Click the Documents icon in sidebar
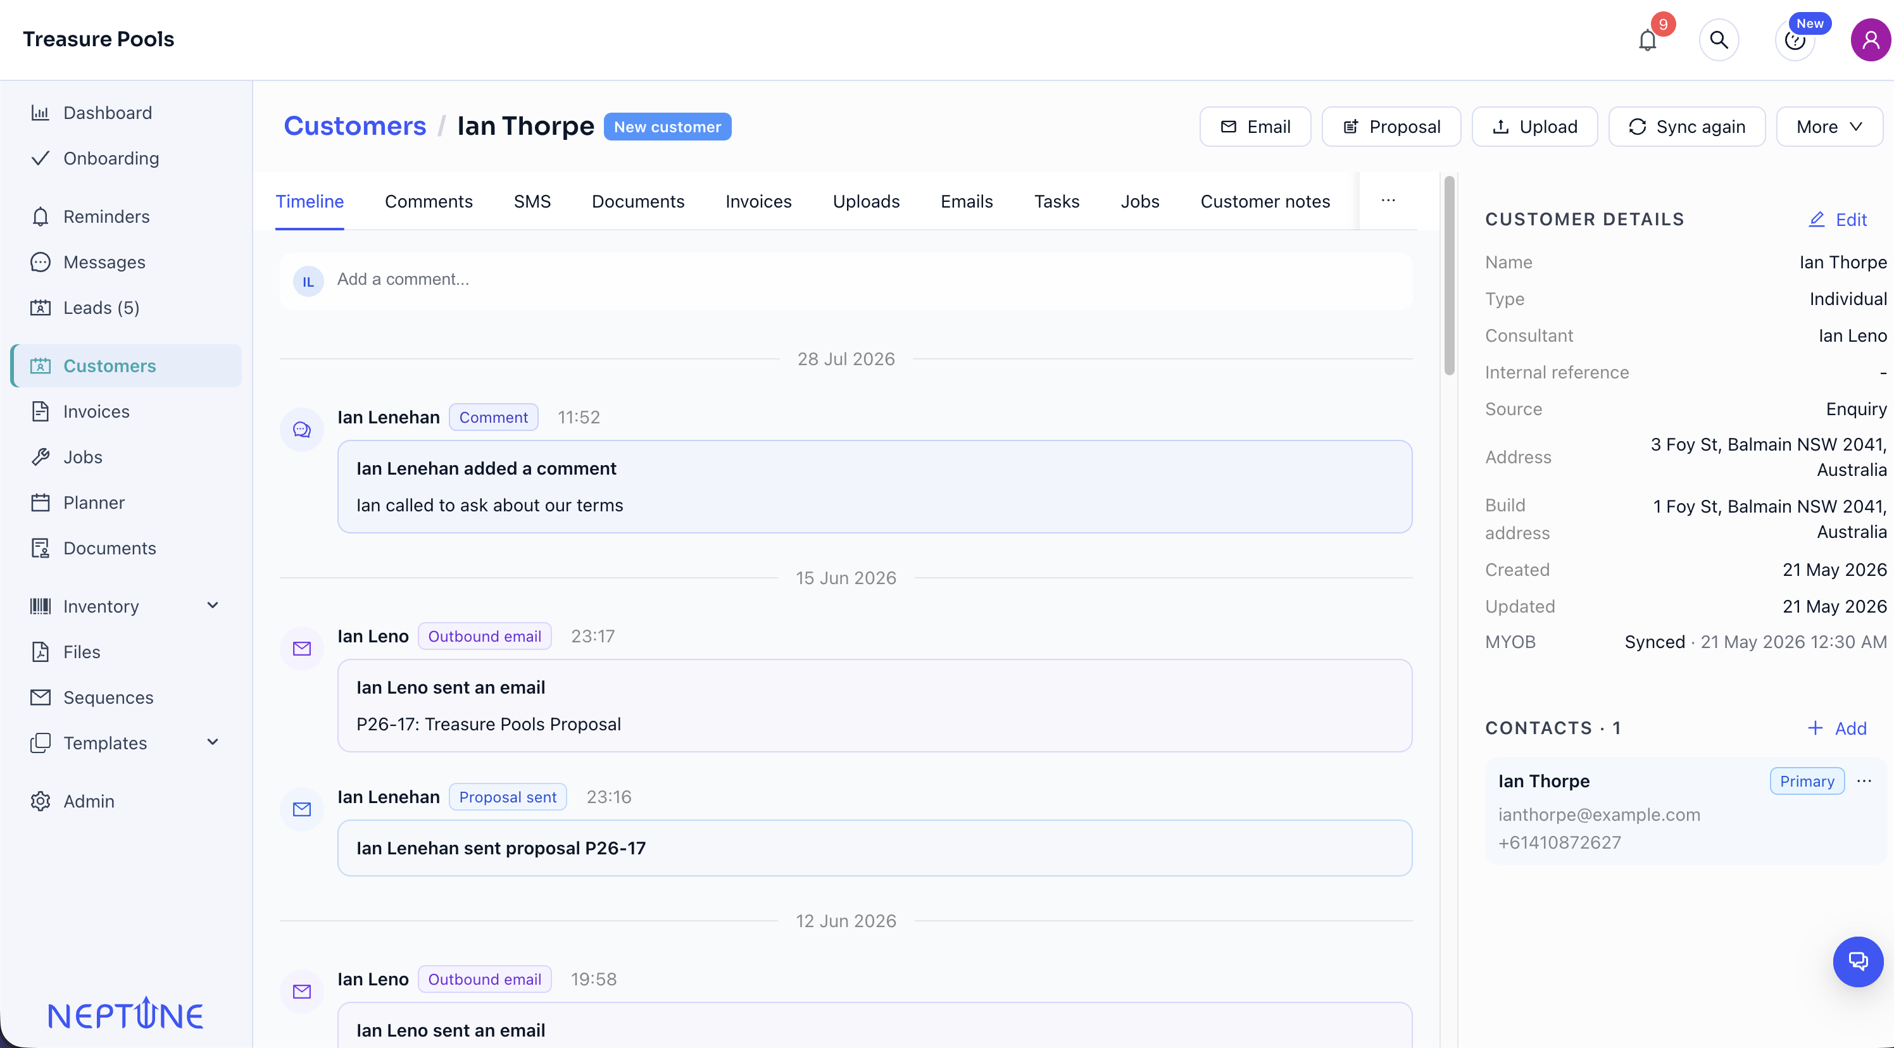 (41, 547)
